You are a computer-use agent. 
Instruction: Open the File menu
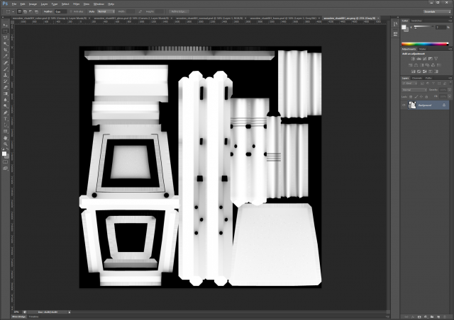coord(14,4)
